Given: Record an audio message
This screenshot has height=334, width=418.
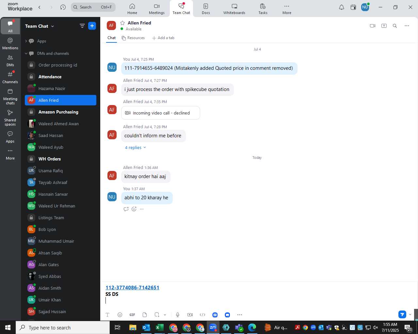Looking at the screenshot, I should (178, 315).
